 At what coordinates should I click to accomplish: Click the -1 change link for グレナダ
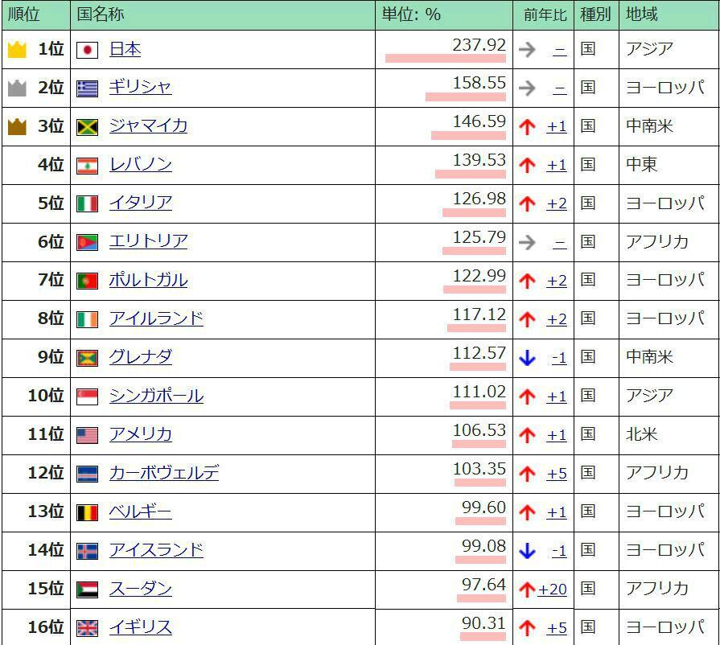coord(559,358)
